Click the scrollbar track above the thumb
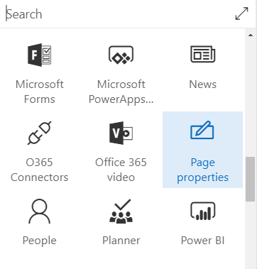This screenshot has width=257, height=269. pyautogui.click(x=250, y=98)
